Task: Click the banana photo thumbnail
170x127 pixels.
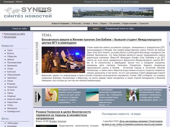Action: [52, 95]
